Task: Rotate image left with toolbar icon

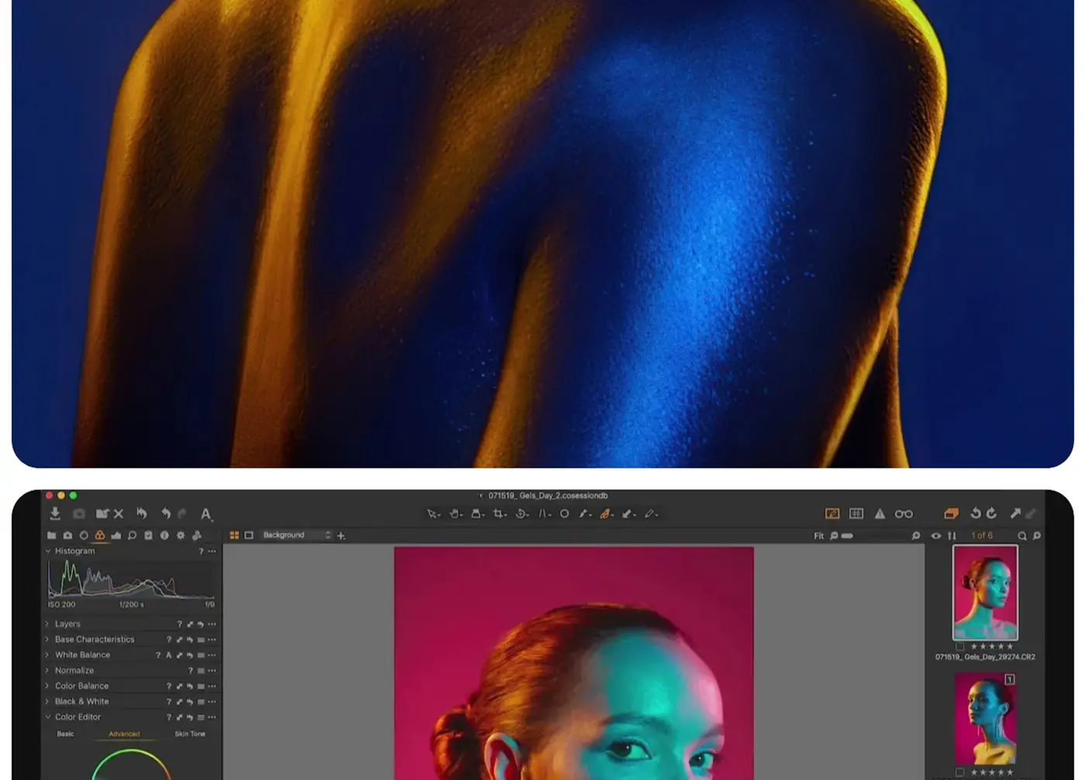Action: point(976,514)
